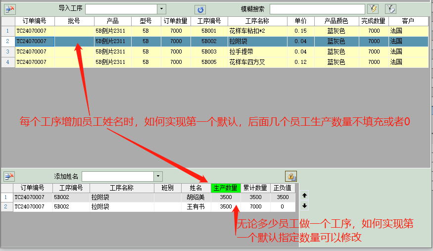Click the 型号 column header
Image resolution: width=433 pixels, height=251 pixels.
point(146,21)
